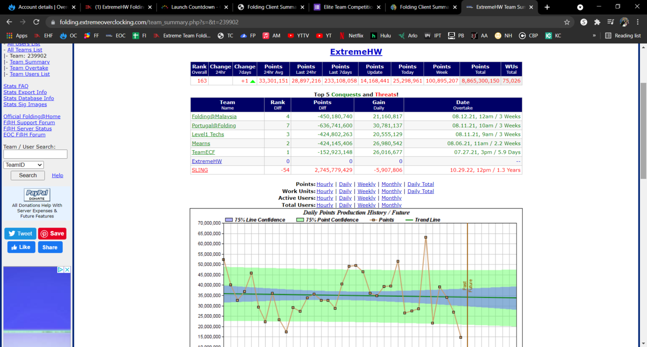Open the Folding@Malaysia team link
The image size is (647, 347).
[x=214, y=116]
